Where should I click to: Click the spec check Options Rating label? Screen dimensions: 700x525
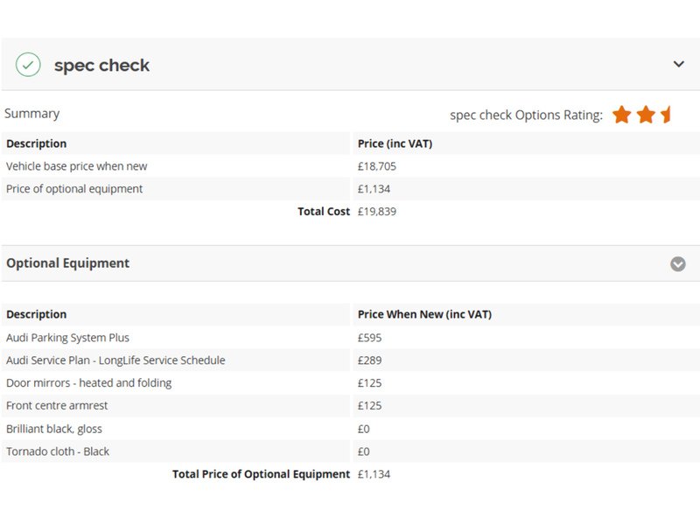[526, 115]
